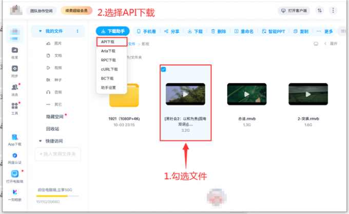Click the 2-突袭.rmvb video thumbnail
The height and width of the screenshot is (214, 349).
coord(308,94)
